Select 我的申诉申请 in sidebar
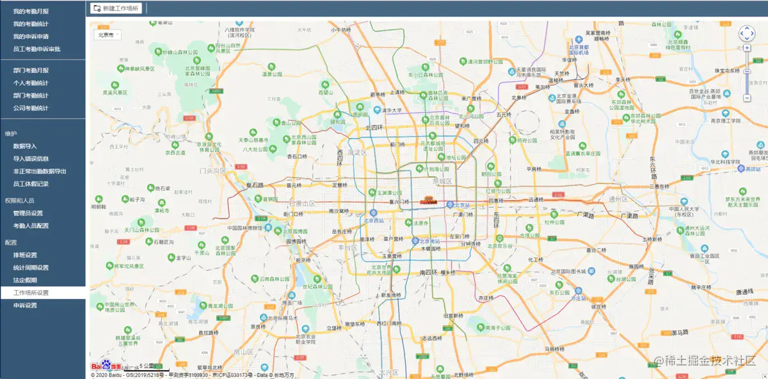 31,36
